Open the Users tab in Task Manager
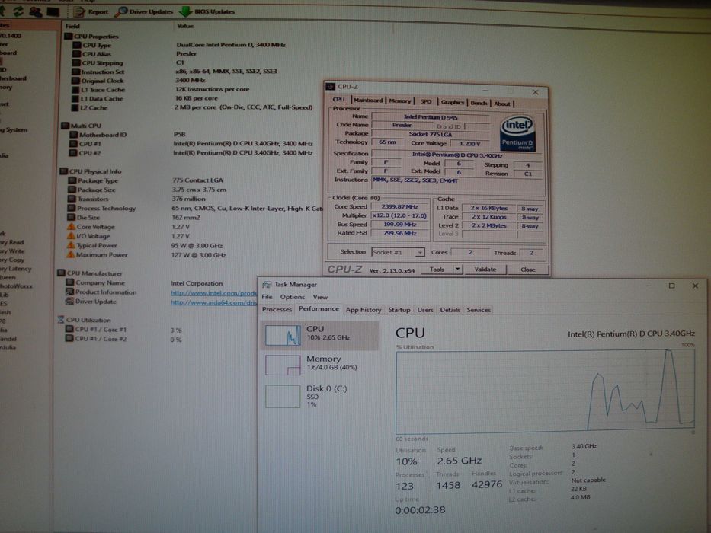Viewport: 711px width, 533px height. click(x=425, y=310)
